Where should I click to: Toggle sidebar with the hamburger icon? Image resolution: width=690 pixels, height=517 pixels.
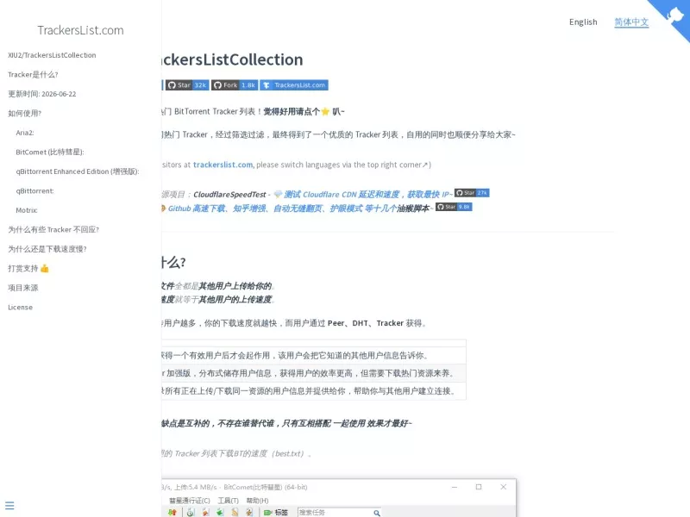[9, 506]
